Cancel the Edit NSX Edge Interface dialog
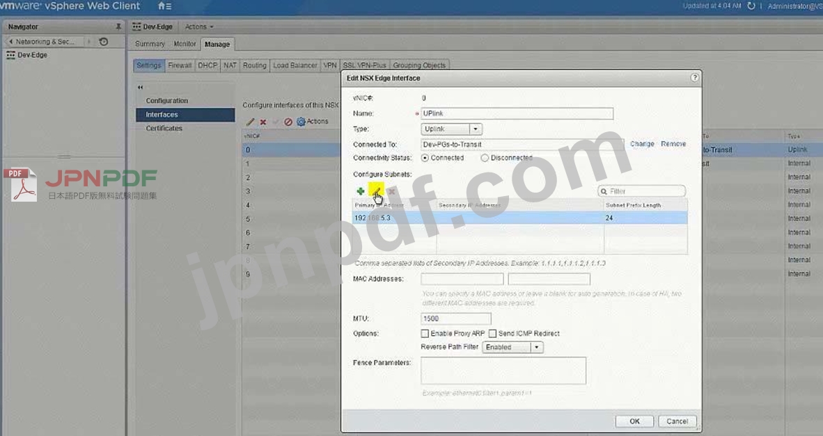Screen dimensions: 823x436 coord(677,421)
